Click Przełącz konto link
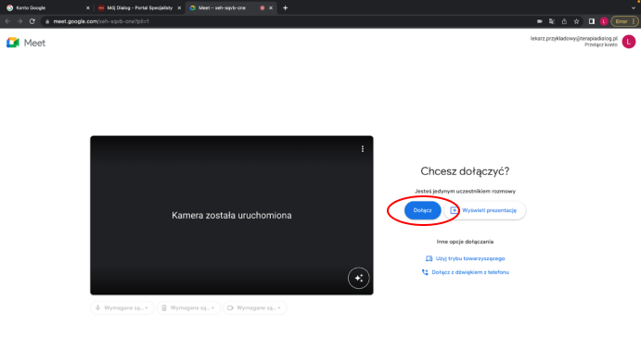The width and height of the screenshot is (641, 338). click(x=600, y=44)
